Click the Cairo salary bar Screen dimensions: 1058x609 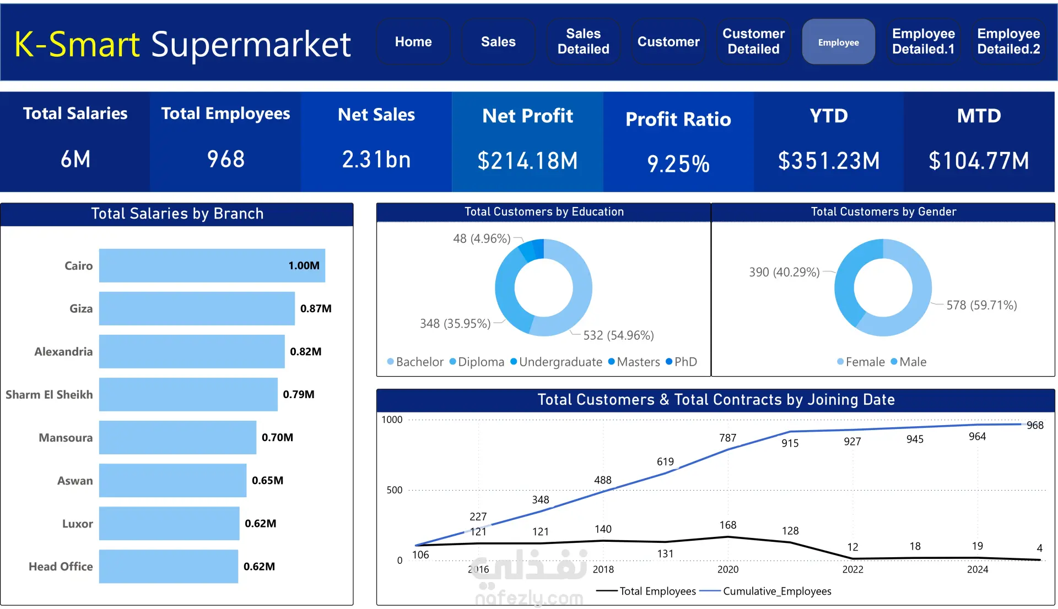pyautogui.click(x=212, y=265)
